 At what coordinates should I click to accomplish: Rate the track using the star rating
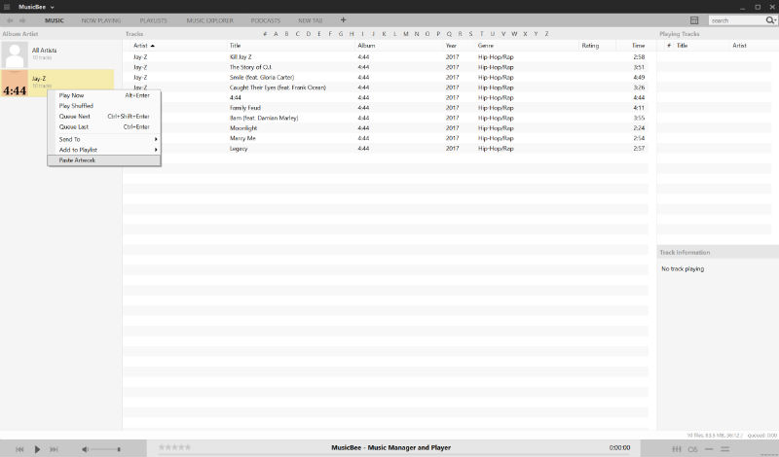point(175,447)
